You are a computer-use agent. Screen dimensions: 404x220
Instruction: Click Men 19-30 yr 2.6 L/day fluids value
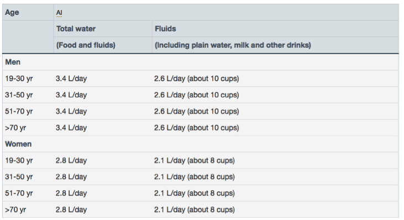(170, 78)
